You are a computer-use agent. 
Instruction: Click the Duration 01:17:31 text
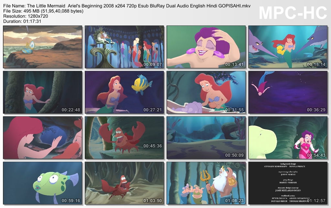point(22,21)
